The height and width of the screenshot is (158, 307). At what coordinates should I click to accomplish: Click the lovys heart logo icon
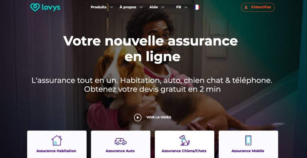coord(35,7)
